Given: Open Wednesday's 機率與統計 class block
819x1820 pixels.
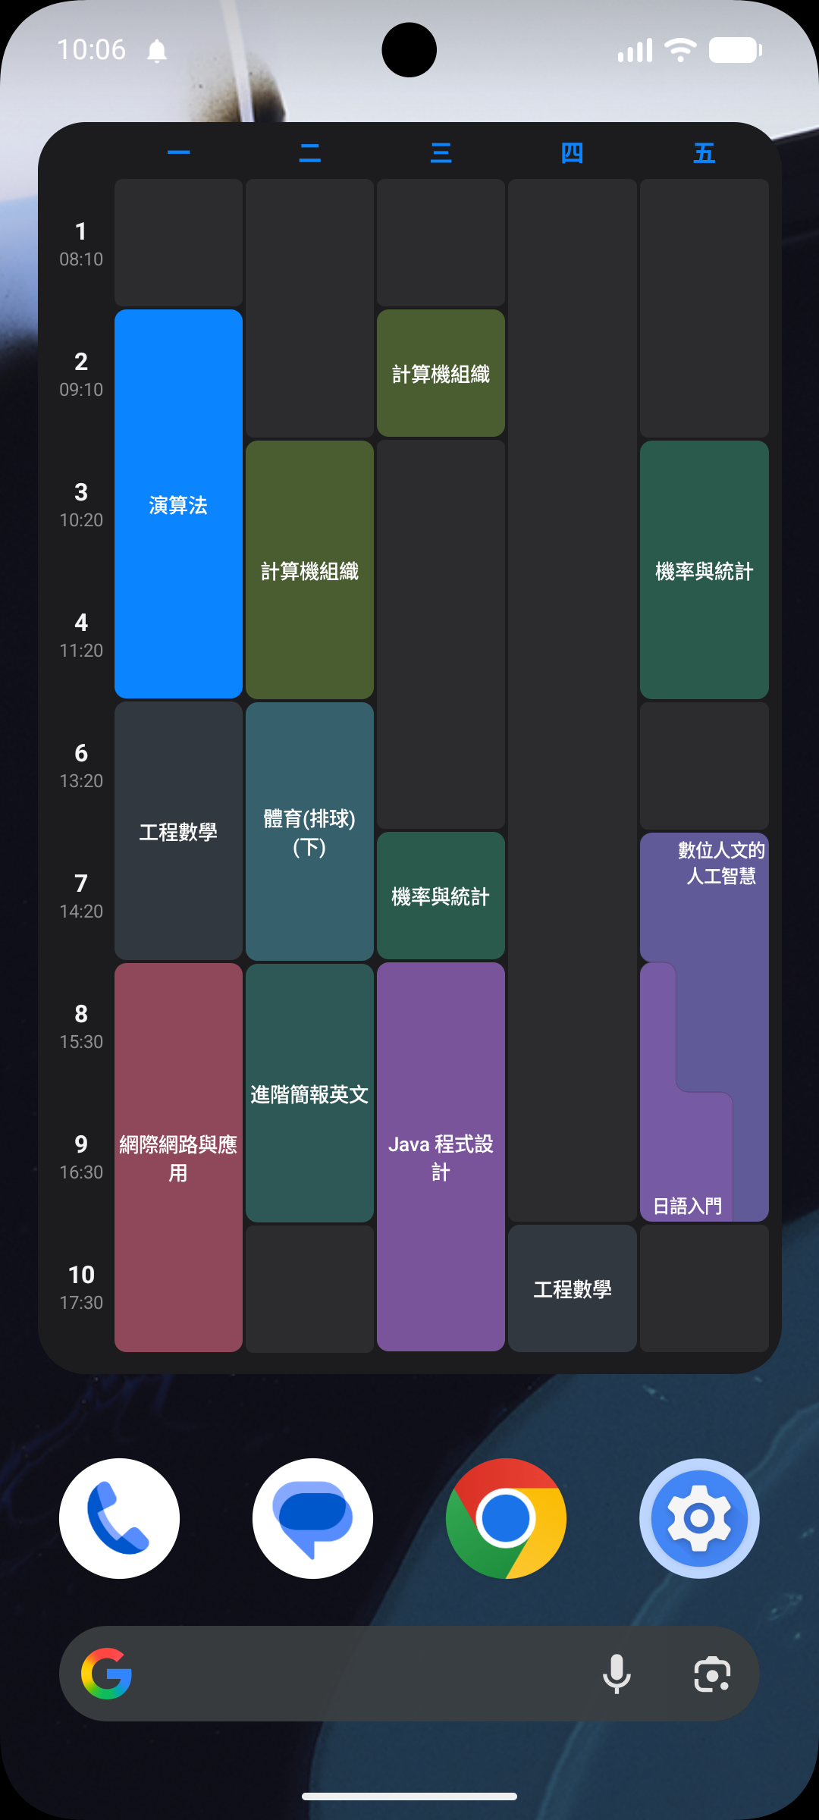Looking at the screenshot, I should 441,896.
